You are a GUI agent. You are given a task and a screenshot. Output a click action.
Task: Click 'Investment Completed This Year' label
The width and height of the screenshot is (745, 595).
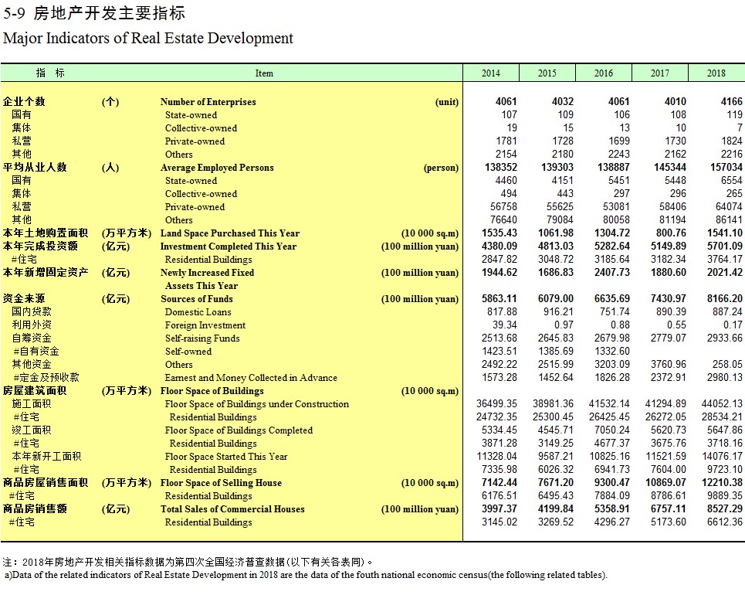coord(229,246)
